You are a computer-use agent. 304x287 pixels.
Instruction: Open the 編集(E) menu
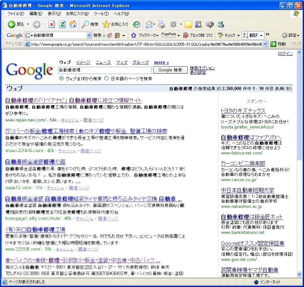[x=36, y=14]
